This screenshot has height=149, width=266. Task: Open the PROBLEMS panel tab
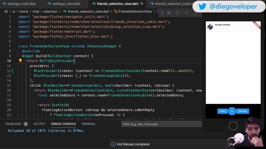point(13,124)
